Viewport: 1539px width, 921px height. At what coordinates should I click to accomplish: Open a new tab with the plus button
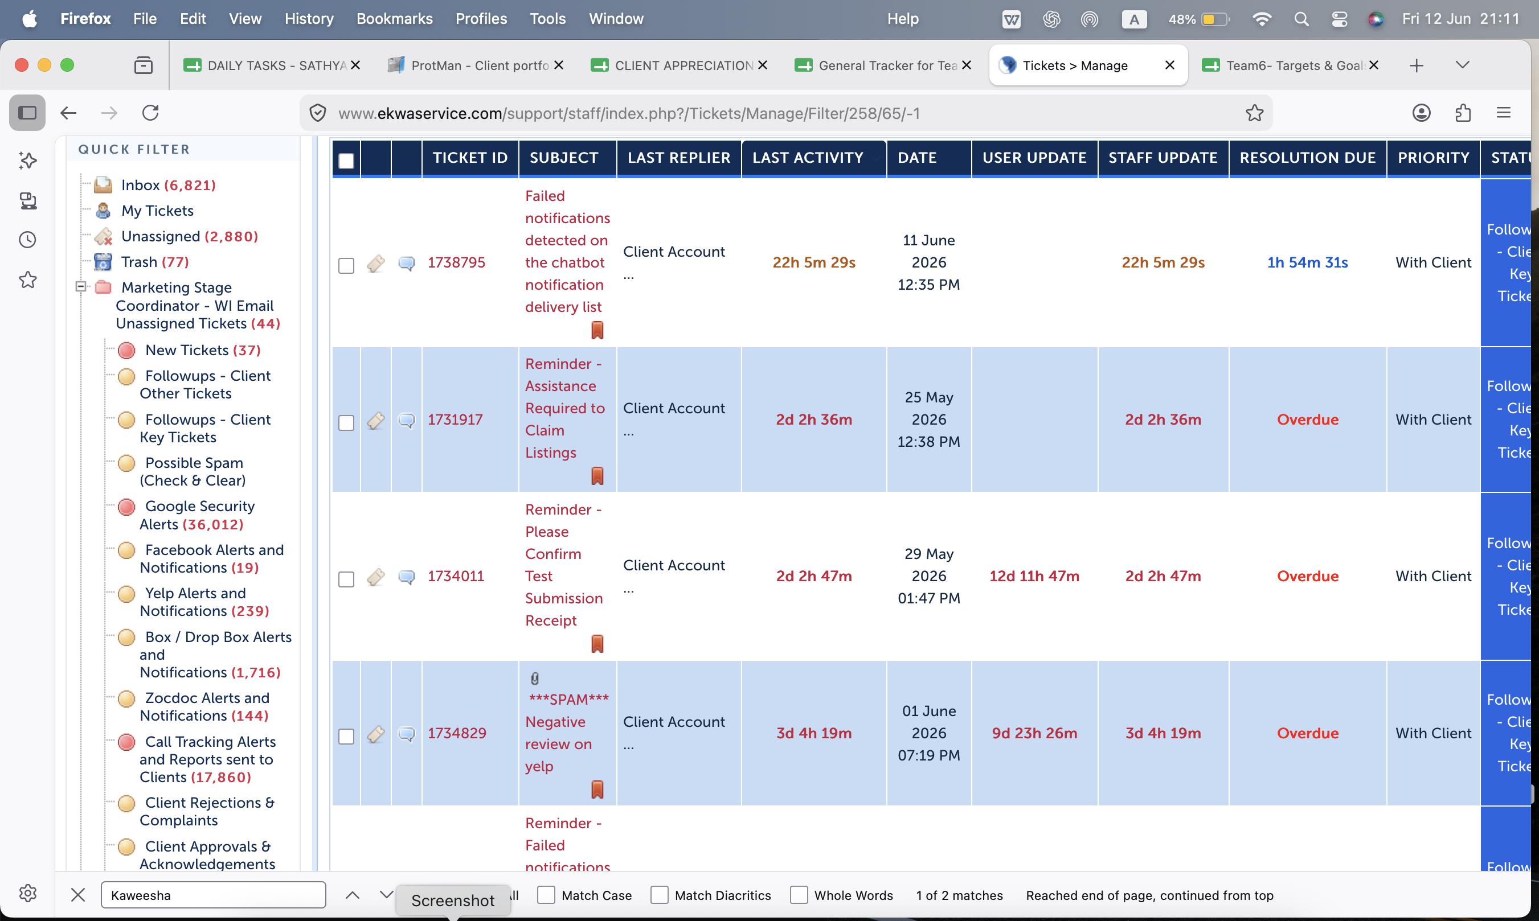tap(1416, 65)
